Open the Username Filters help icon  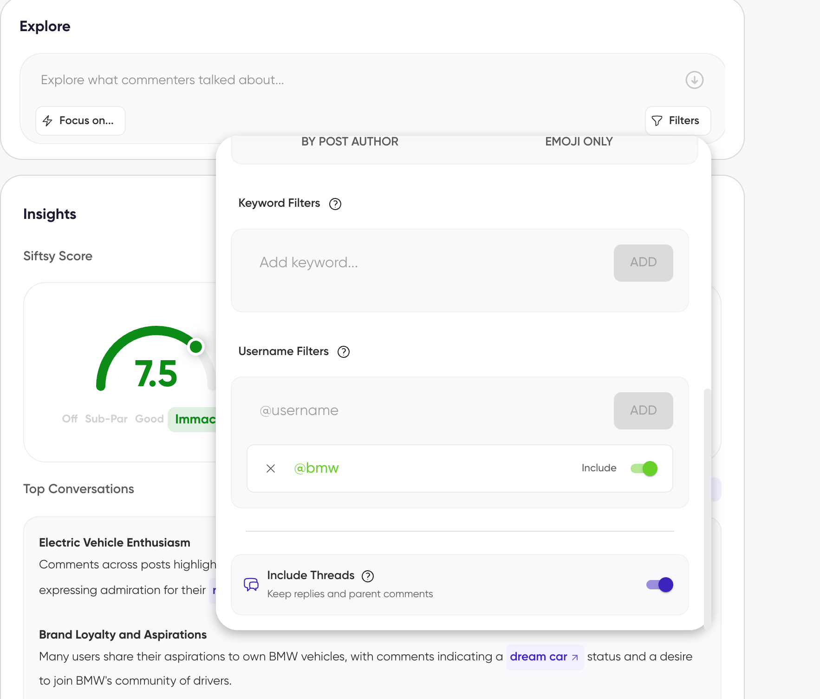(x=343, y=352)
